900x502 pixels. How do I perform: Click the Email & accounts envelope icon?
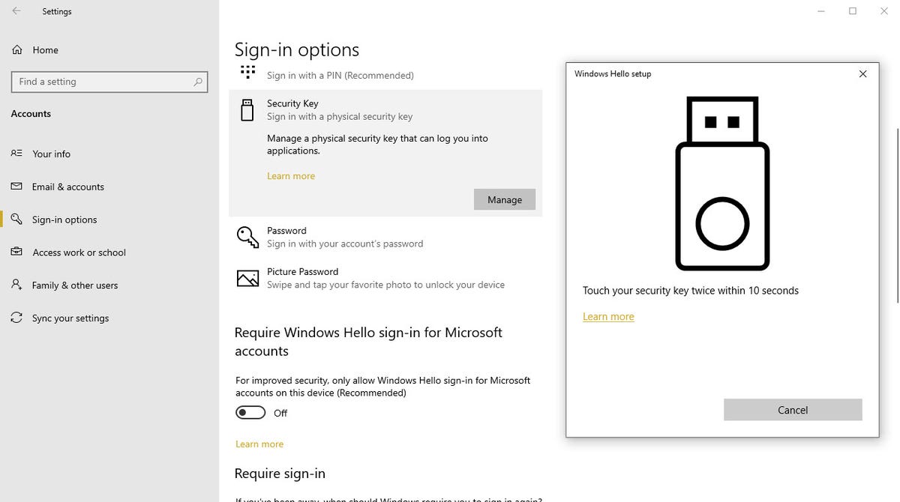point(16,187)
